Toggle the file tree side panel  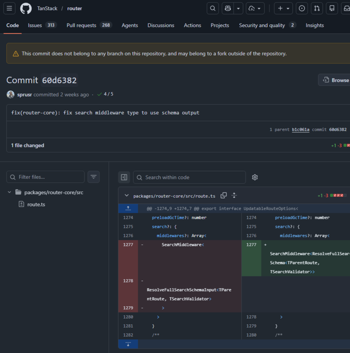pyautogui.click(x=124, y=177)
